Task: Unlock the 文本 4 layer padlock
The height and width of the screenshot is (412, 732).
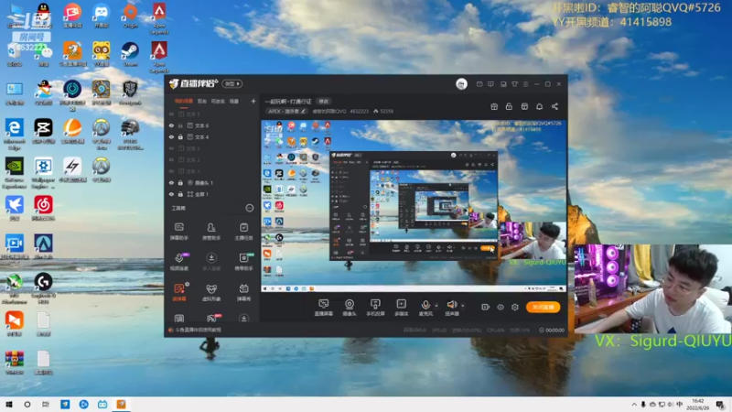Action: 180,136
